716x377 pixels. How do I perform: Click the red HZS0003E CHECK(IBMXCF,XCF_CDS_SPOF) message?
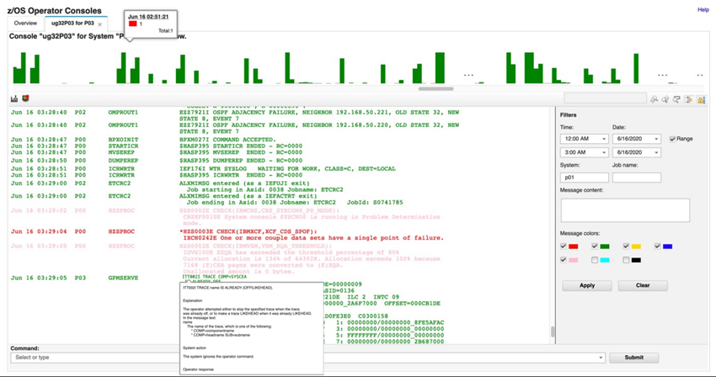point(312,235)
